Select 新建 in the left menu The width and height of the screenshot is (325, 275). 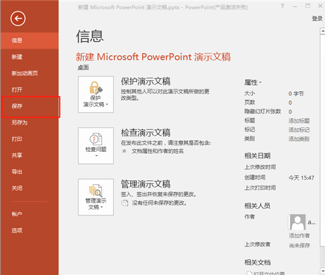point(29,57)
